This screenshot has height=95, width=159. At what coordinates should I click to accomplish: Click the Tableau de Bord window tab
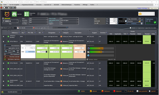coord(154,8)
